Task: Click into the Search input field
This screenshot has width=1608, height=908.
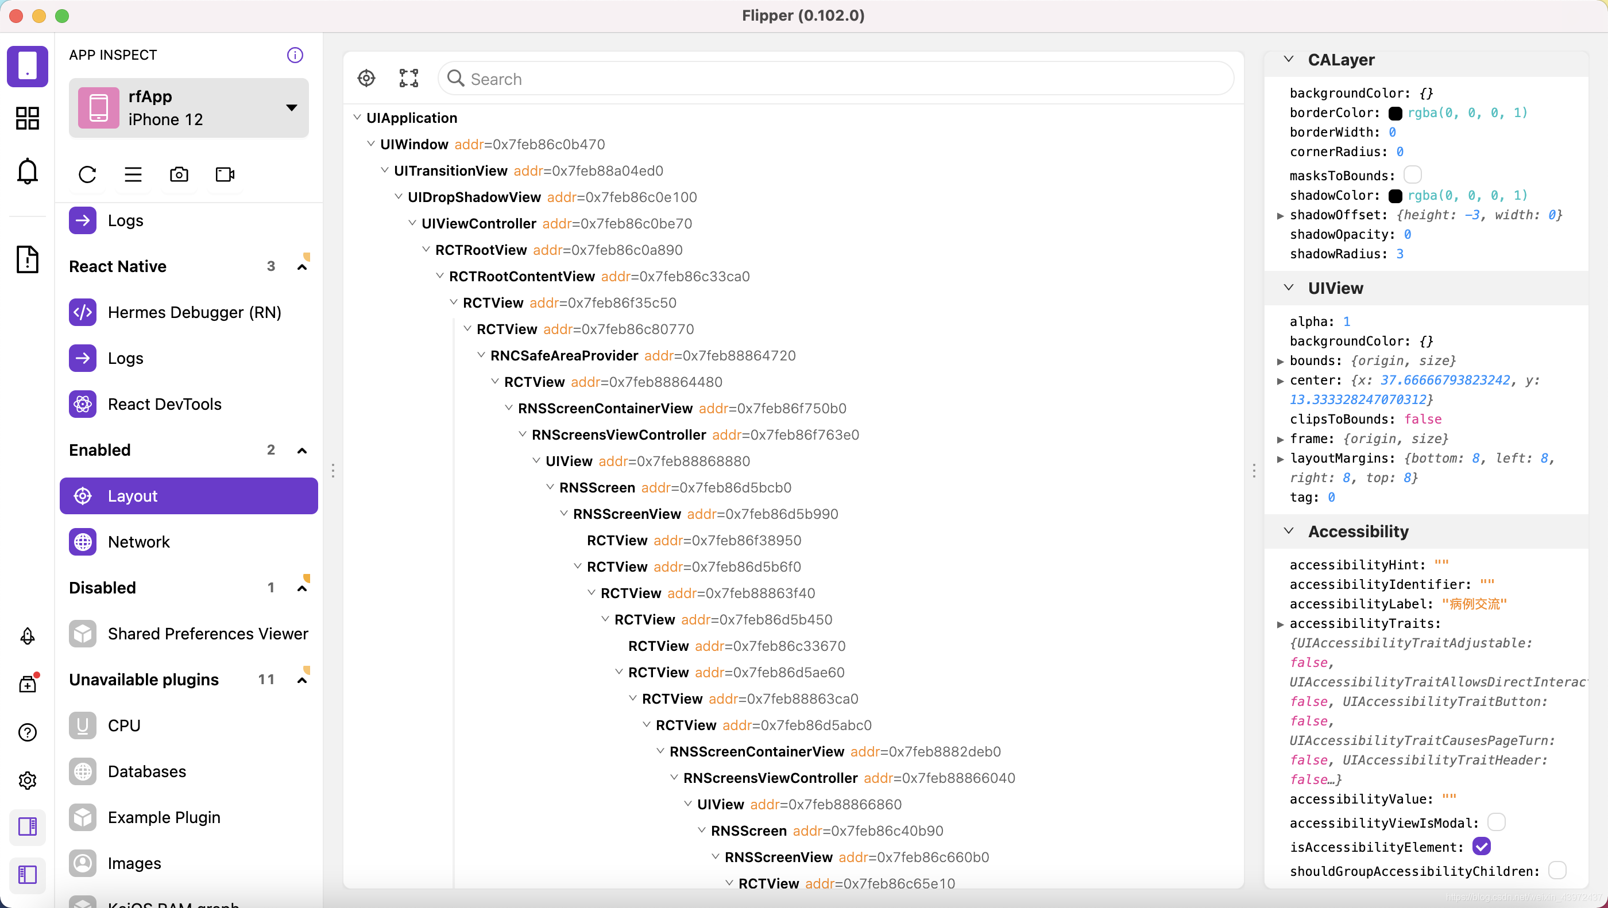Action: (837, 79)
